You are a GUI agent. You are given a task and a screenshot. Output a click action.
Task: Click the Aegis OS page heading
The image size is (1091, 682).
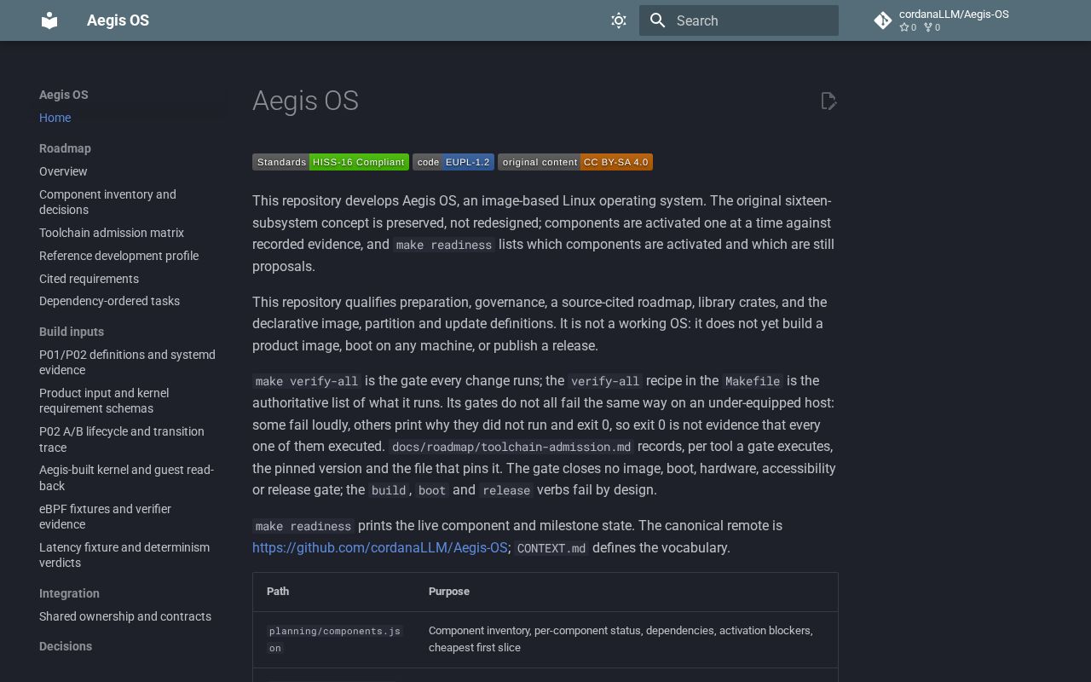point(305,101)
